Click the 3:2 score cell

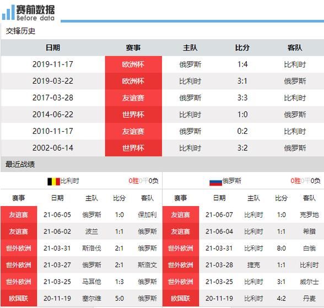pos(242,148)
